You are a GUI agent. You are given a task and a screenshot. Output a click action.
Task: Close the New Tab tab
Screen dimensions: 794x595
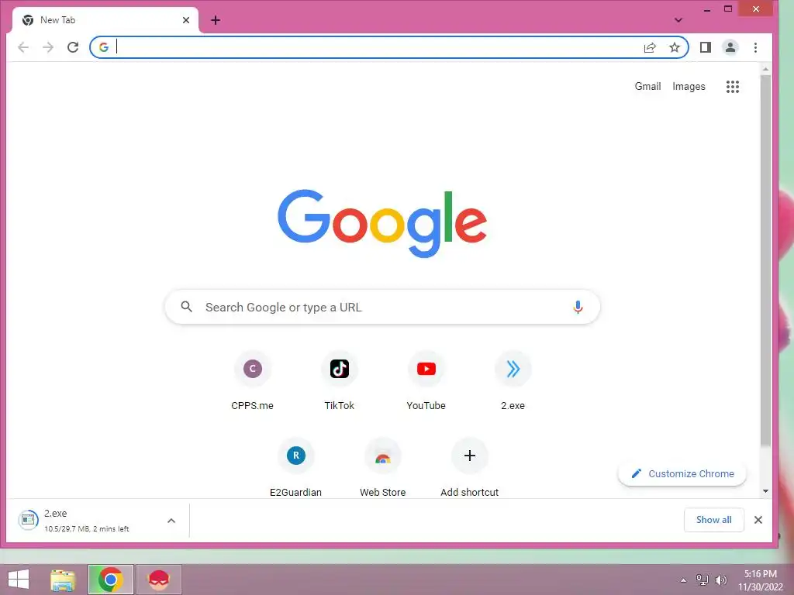tap(186, 20)
